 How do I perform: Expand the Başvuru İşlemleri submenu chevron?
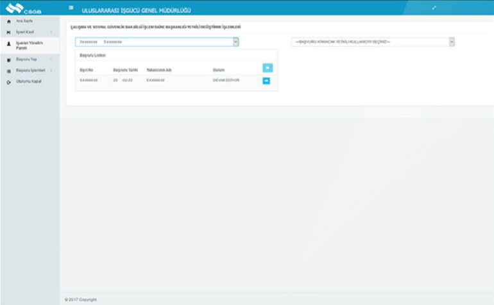click(51, 70)
